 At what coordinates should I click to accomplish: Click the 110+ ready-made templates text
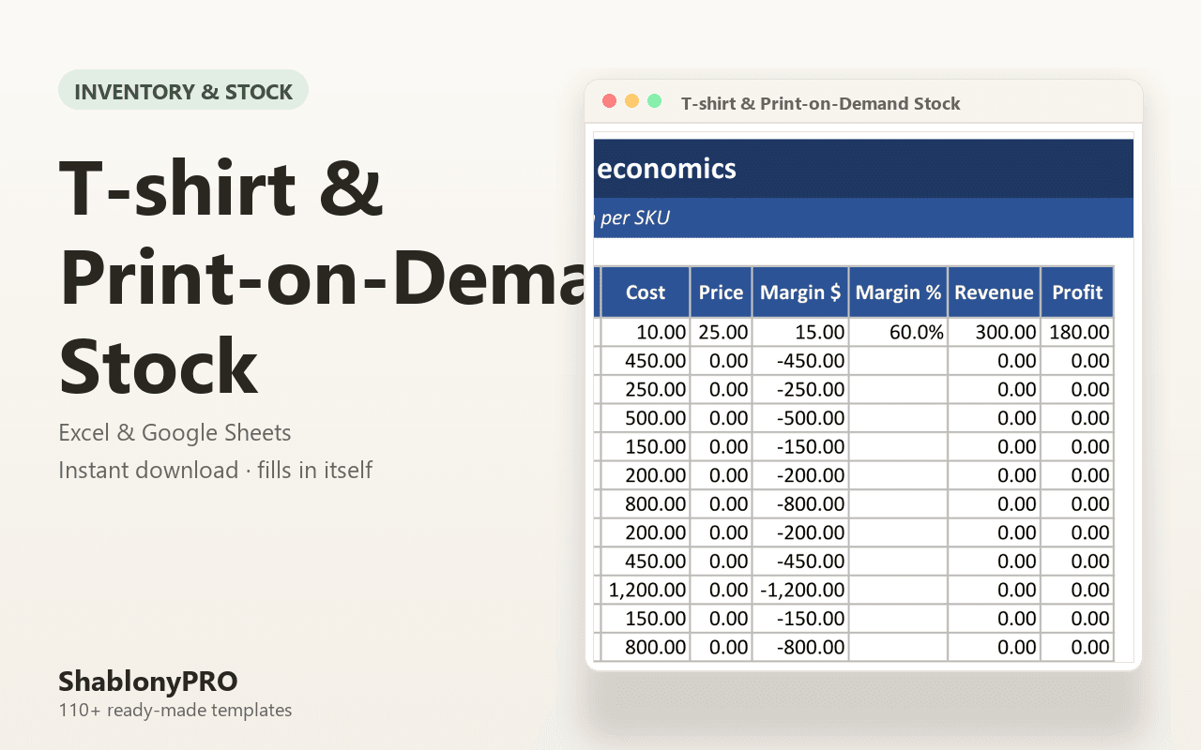pos(175,710)
